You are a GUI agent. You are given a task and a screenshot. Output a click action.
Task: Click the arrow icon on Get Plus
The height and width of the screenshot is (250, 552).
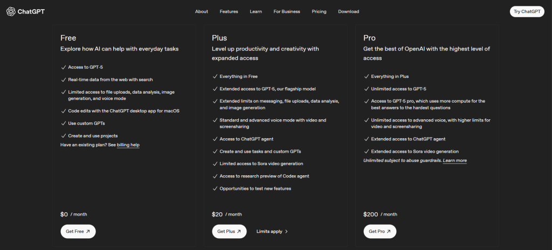point(239,231)
